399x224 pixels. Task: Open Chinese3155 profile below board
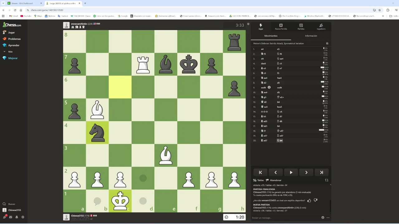[78, 216]
